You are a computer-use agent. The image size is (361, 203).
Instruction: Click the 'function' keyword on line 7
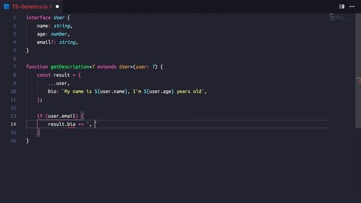[x=37, y=67]
